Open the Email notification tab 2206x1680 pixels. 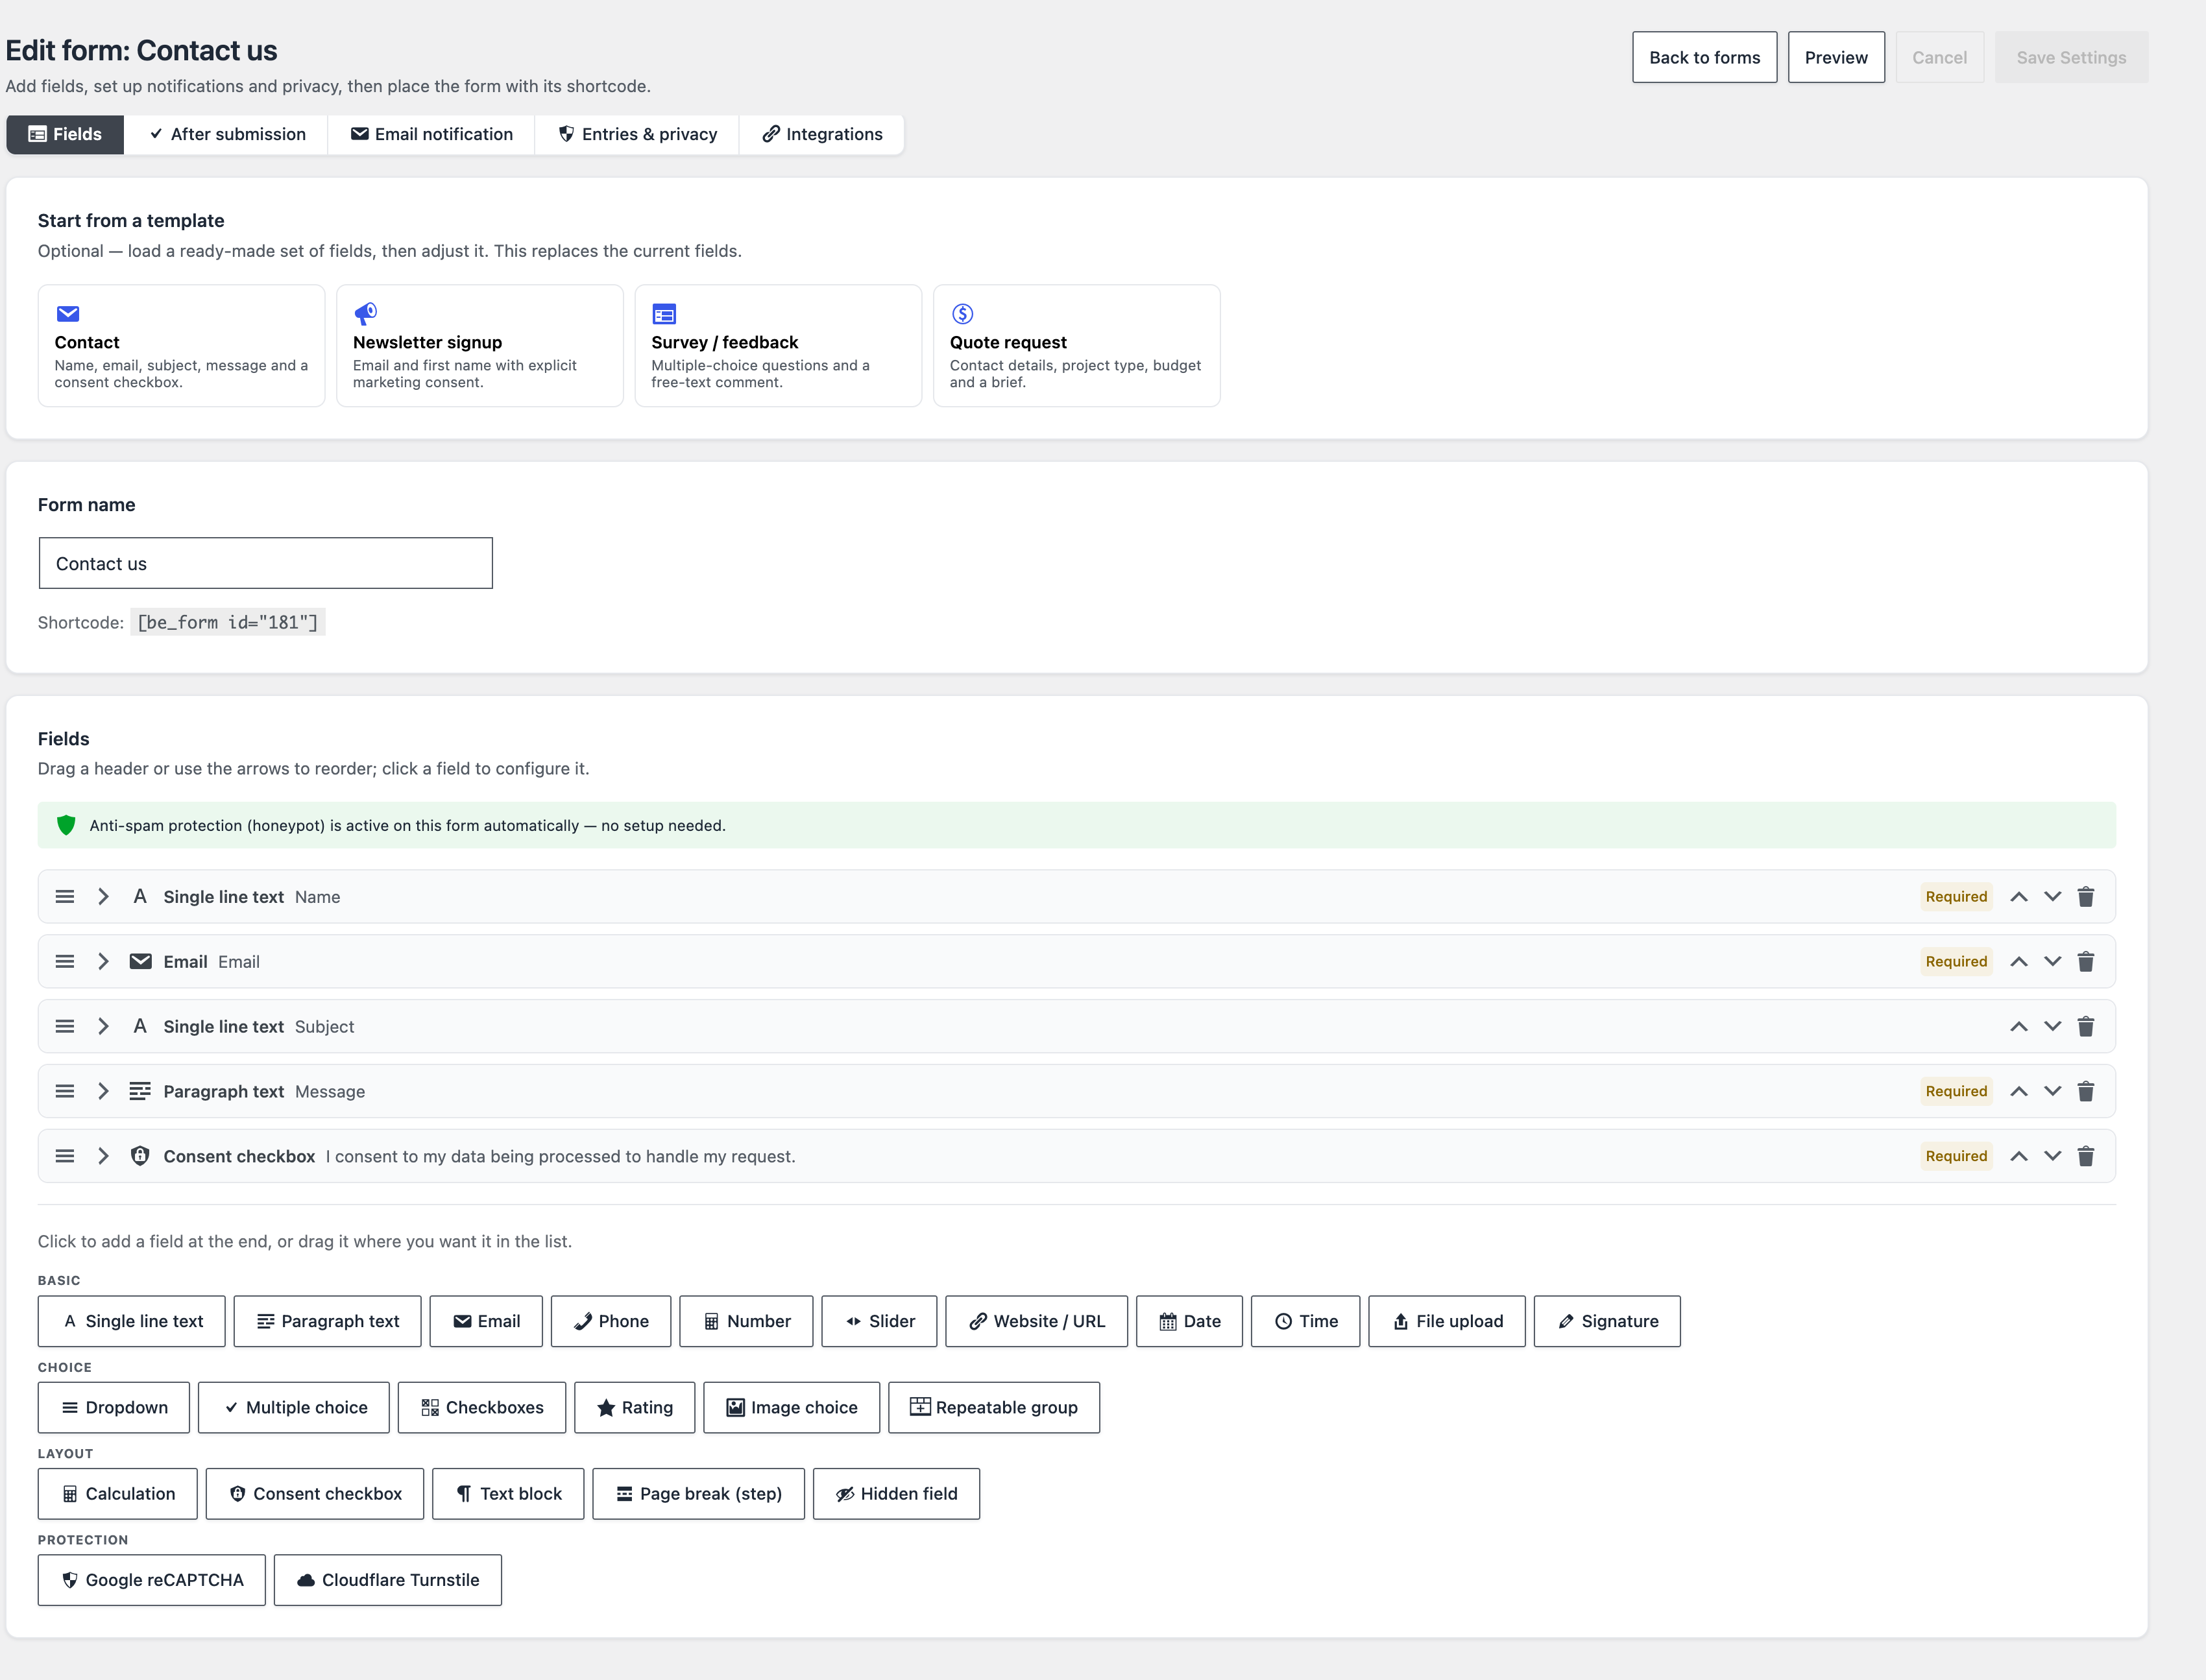(x=431, y=135)
